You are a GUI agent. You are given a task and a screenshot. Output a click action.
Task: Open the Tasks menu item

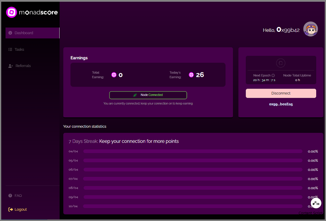pyautogui.click(x=16, y=49)
